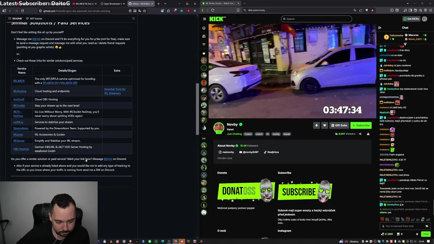Click the Just Chatting category link
Image resolution: width=434 pixels, height=244 pixels.
[234, 134]
